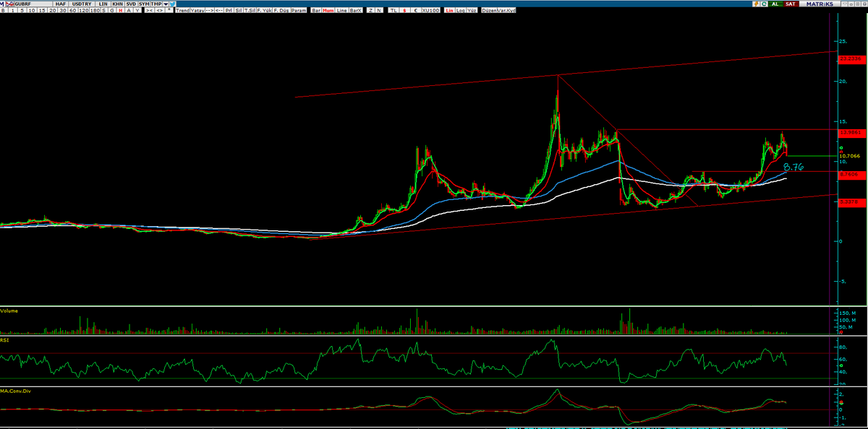Open the dropdown arrow next to TMP
Screen dimensions: 868x429
[166, 4]
